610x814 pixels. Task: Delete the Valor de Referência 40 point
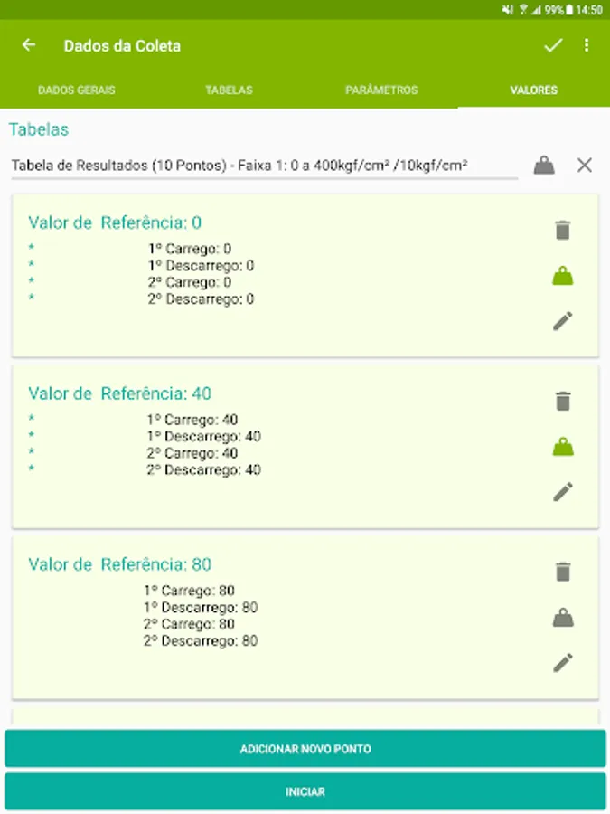[x=563, y=401]
